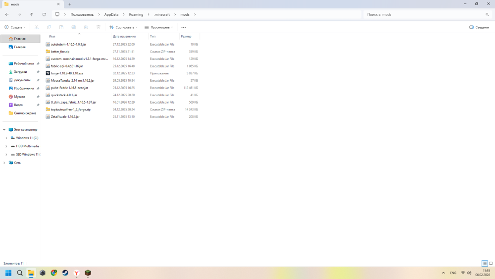Image resolution: width=495 pixels, height=279 pixels.
Task: Unpin Видео using its pin icon
Action: [38, 105]
